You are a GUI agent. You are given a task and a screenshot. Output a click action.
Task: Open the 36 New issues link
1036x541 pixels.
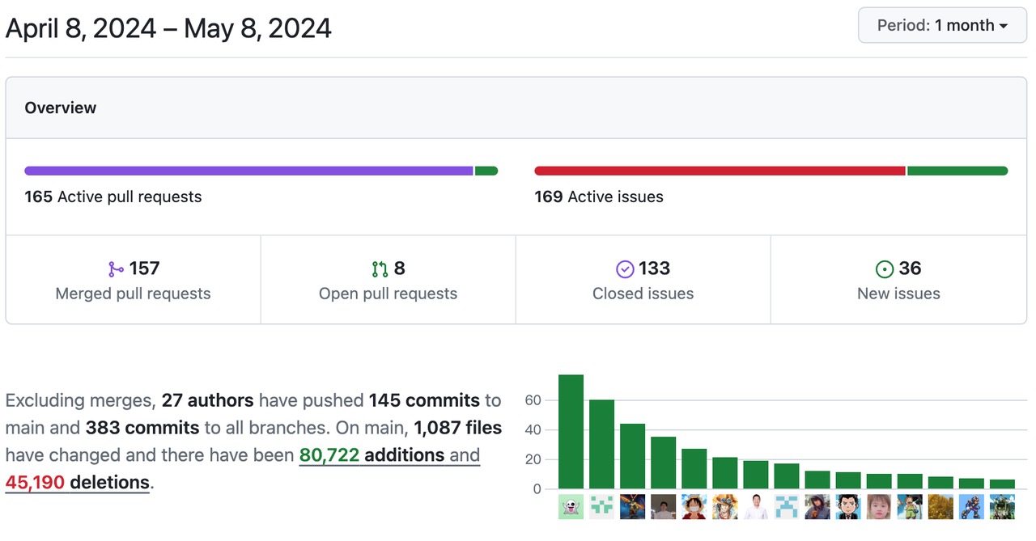[x=898, y=280]
